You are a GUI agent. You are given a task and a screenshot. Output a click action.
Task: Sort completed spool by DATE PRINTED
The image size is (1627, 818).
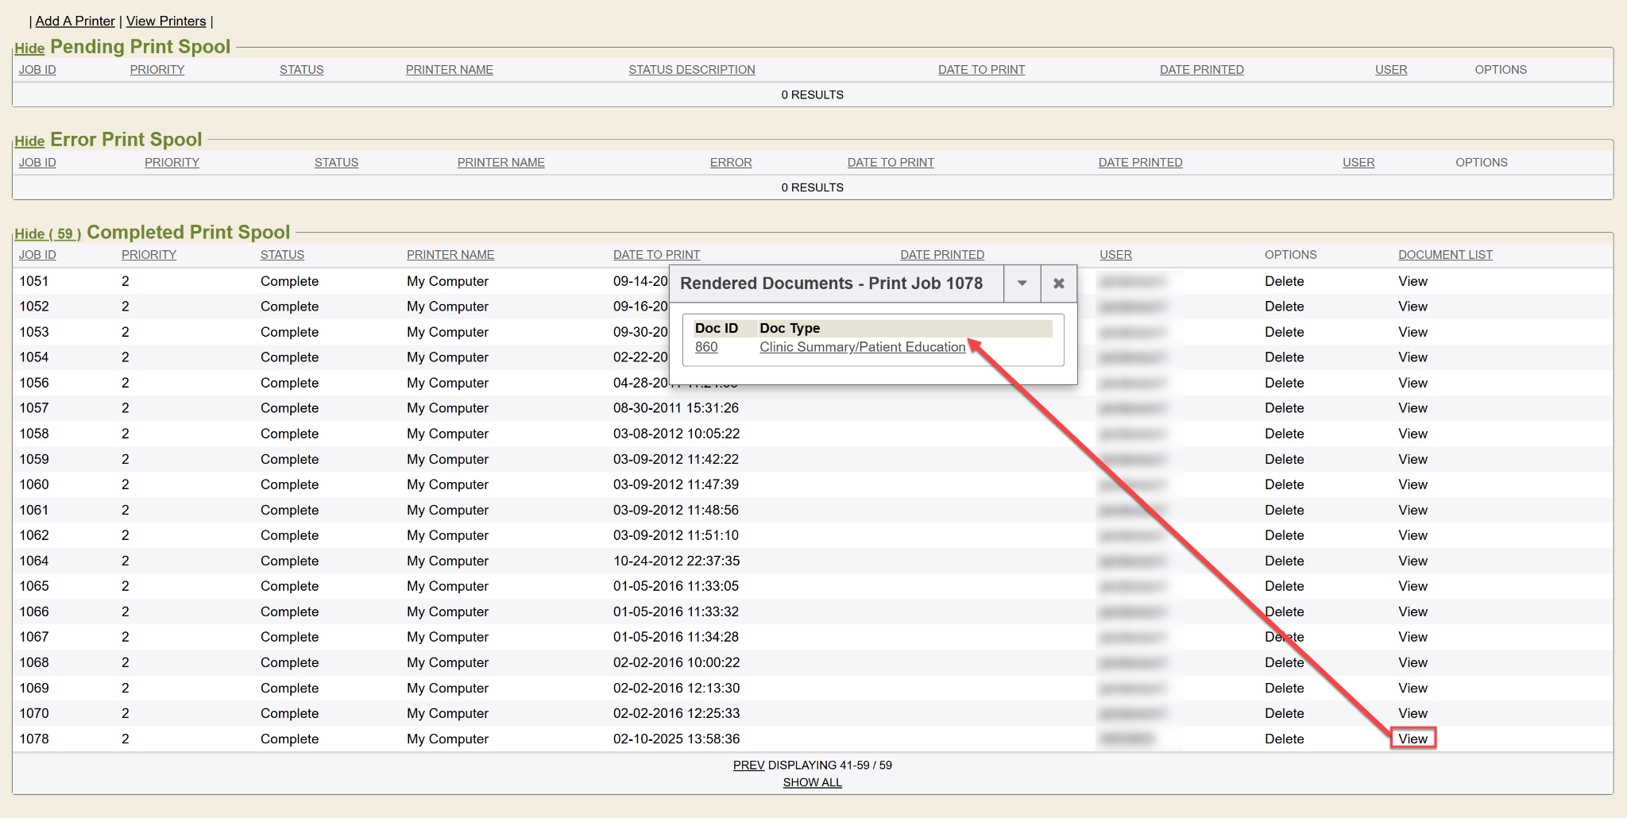941,255
